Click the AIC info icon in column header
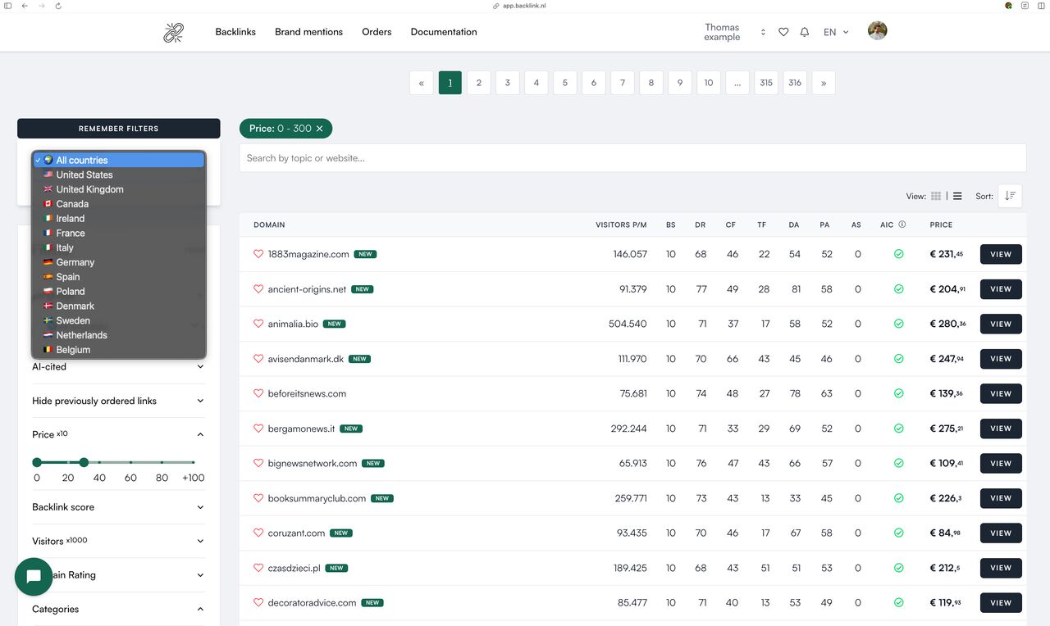 click(902, 225)
